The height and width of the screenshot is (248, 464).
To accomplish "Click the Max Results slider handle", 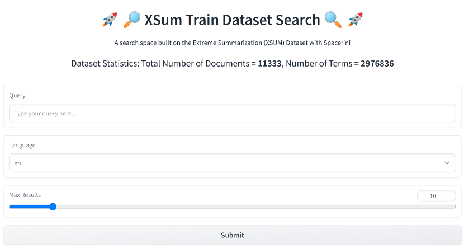I will [53, 207].
